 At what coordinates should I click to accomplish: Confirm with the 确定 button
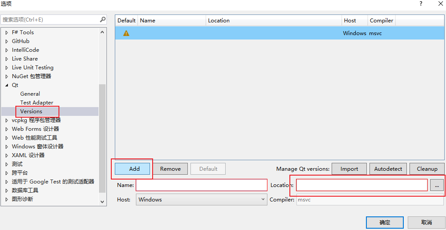(384, 223)
